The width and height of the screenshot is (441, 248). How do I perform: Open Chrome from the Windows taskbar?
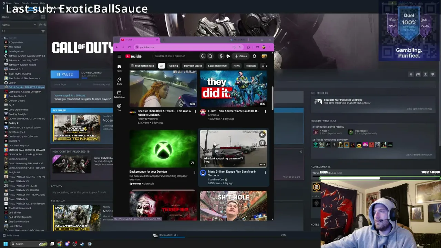(x=60, y=244)
